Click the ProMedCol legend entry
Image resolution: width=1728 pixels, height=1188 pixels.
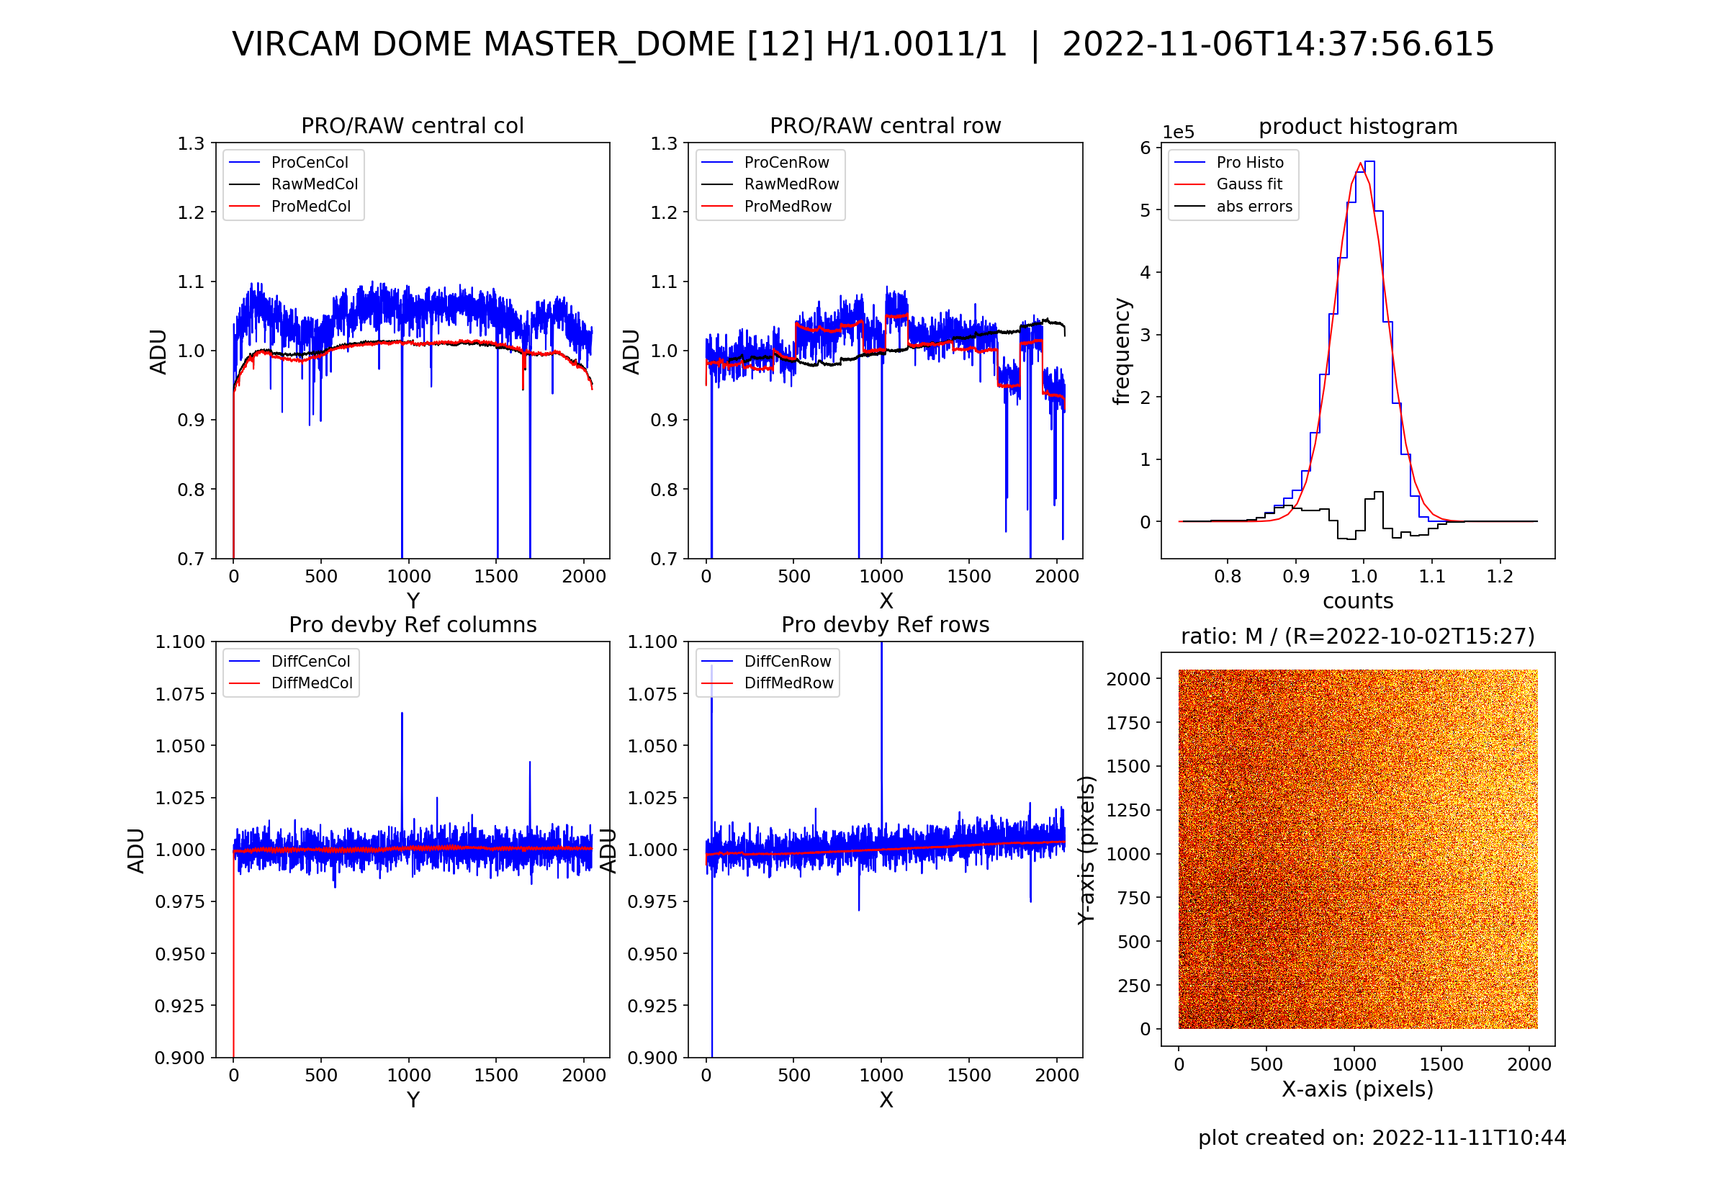pos(310,206)
